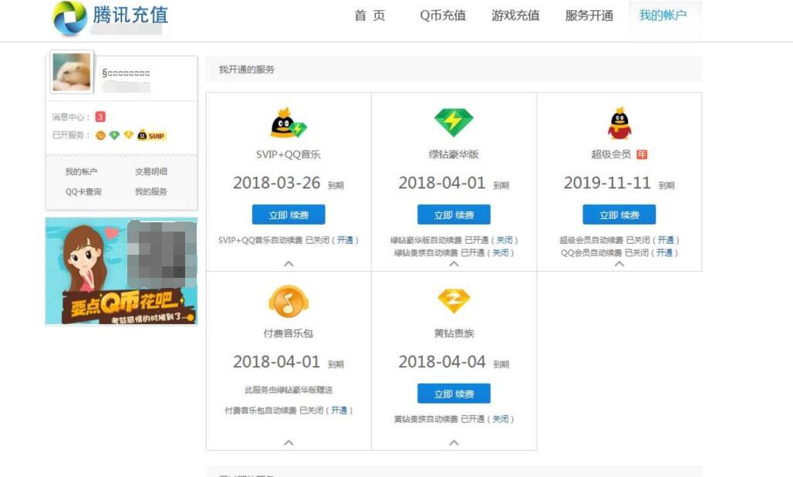Collapse the 付费音乐包 card chevron
Screen dimensions: 793x477
pos(289,442)
